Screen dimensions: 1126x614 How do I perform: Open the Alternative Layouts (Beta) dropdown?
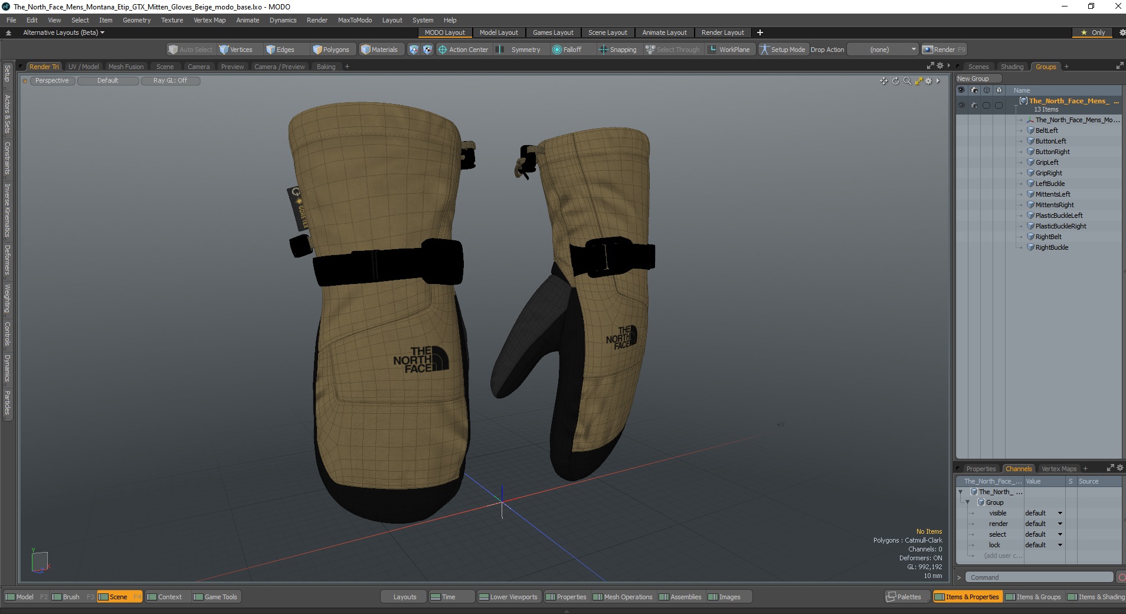point(63,32)
